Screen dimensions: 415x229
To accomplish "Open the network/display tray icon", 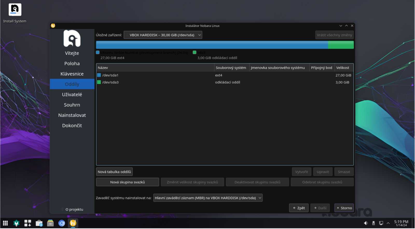I will tap(381, 223).
